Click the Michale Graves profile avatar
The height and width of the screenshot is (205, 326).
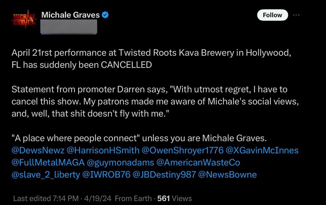pyautogui.click(x=24, y=20)
